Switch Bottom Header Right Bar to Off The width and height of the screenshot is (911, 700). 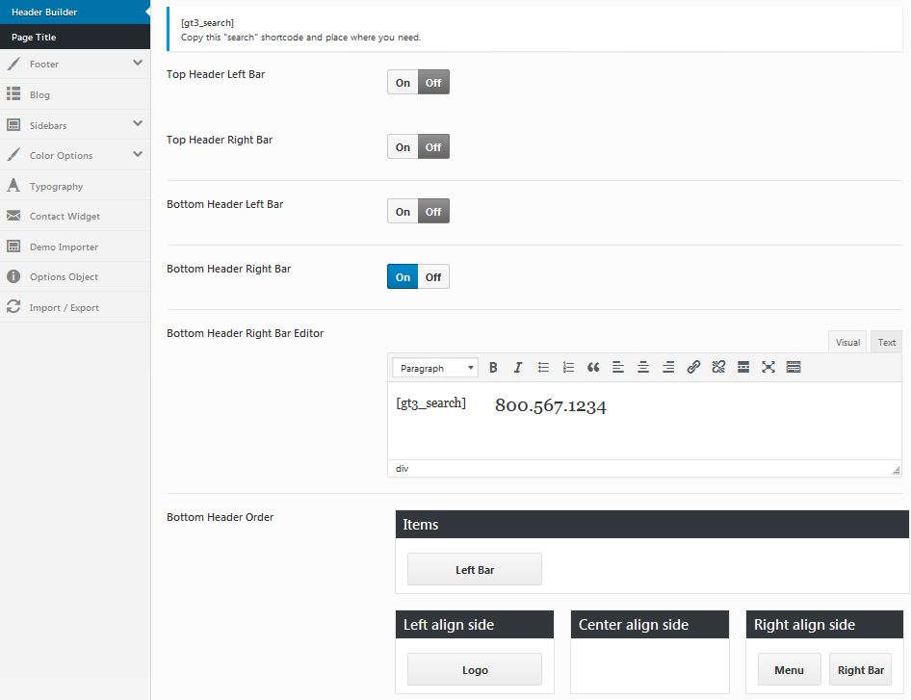pos(433,277)
